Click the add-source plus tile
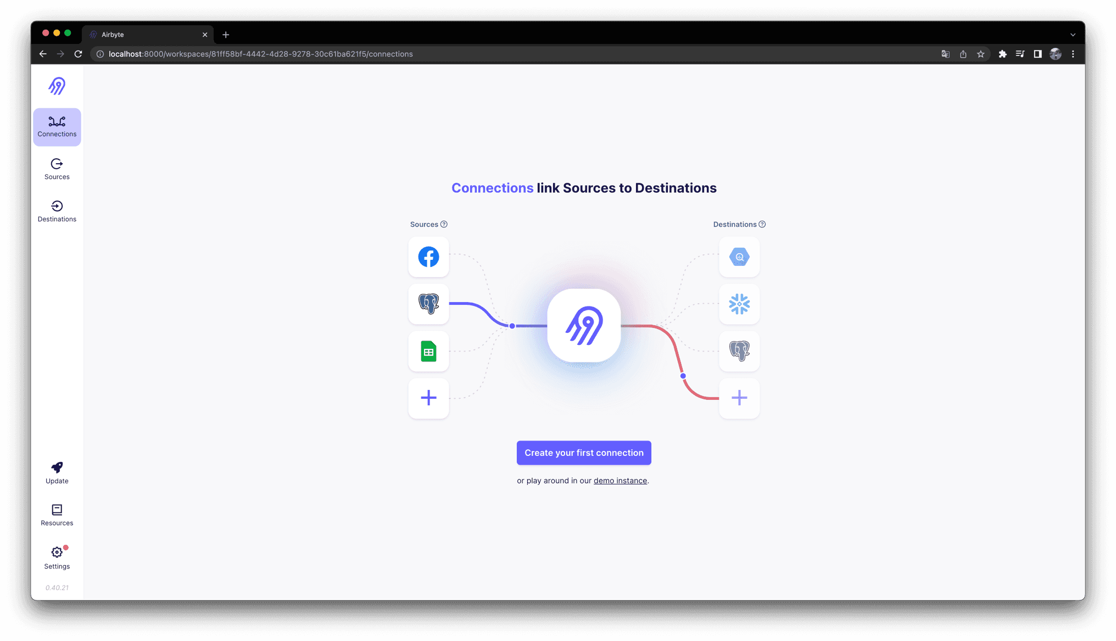 [x=428, y=398]
